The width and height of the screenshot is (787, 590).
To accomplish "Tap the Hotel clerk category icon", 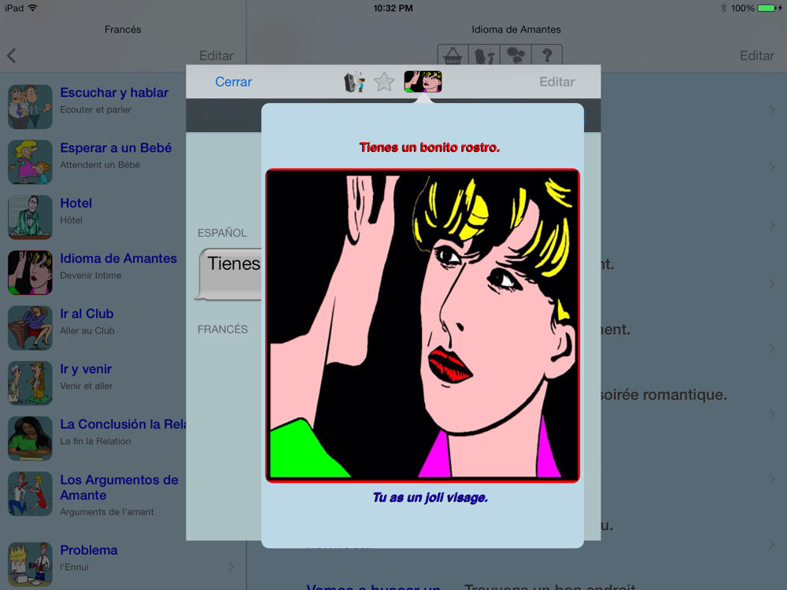I will click(x=30, y=217).
